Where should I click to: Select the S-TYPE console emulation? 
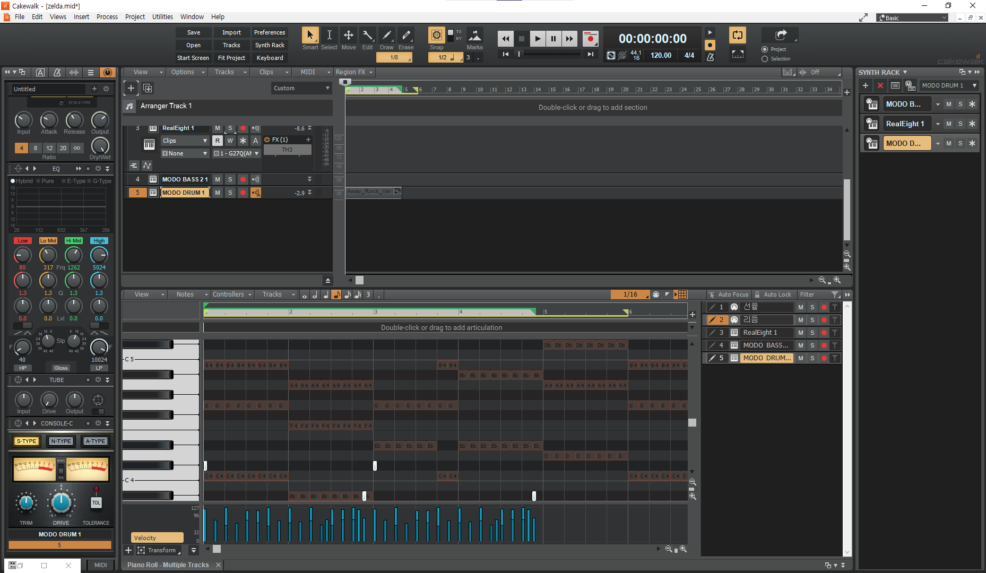[27, 441]
